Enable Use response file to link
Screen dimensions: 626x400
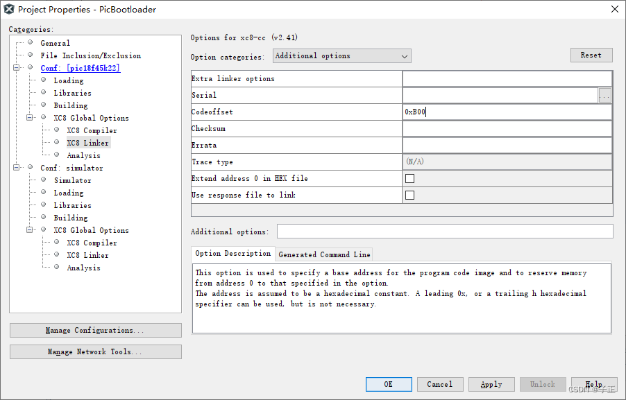pos(409,195)
